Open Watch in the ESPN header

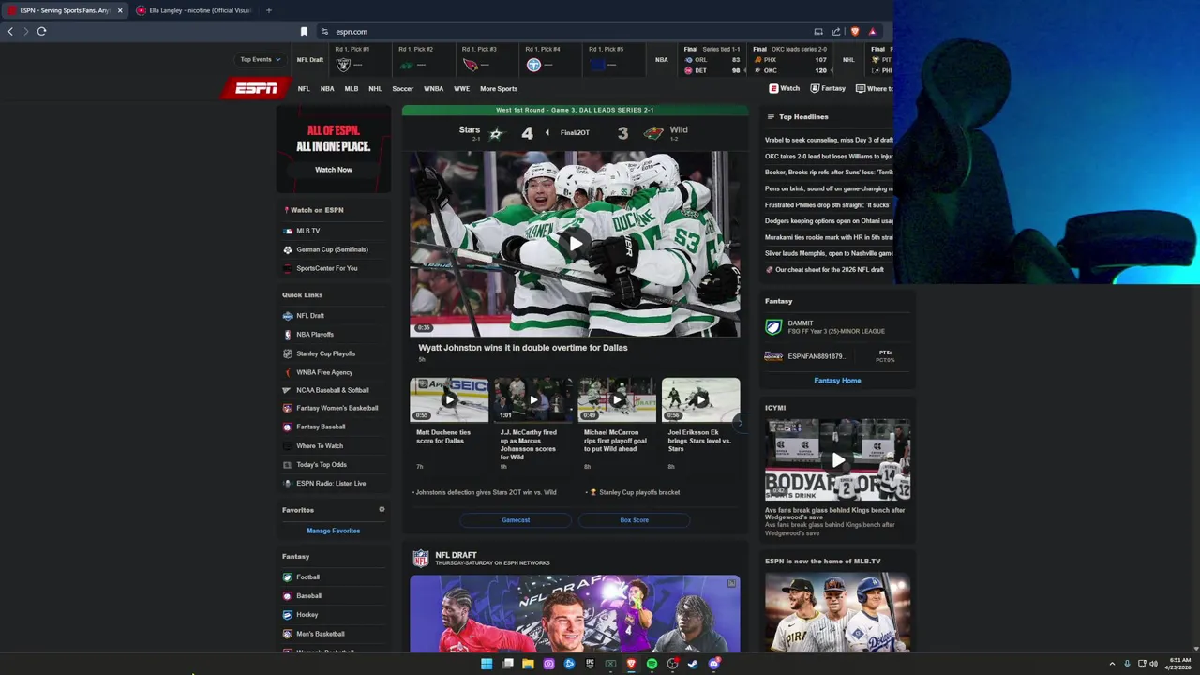click(x=785, y=88)
